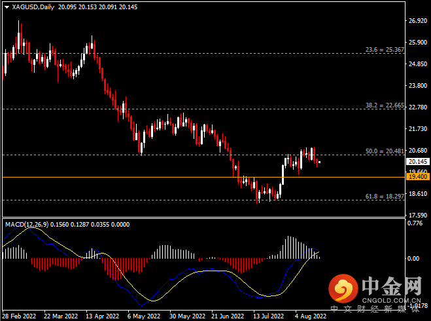Select the 21 Jun 2022 date label

(x=228, y=316)
